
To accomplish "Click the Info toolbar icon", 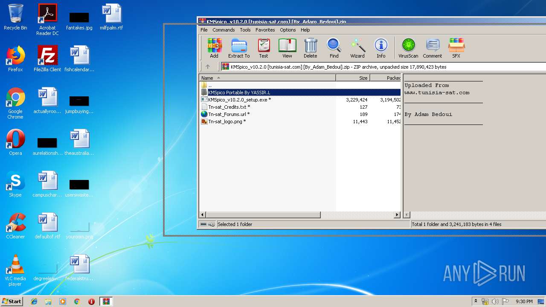I will coord(381,48).
